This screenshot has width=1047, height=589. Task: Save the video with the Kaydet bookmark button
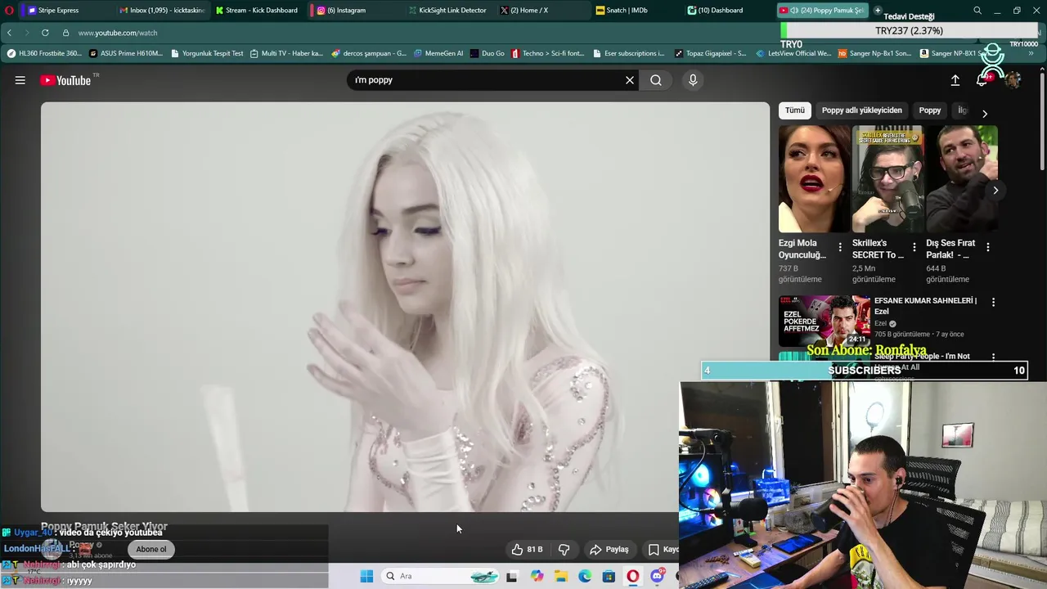click(x=663, y=550)
